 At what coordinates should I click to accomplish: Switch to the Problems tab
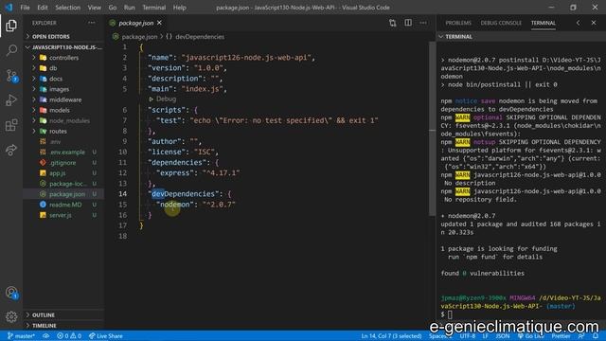coord(458,23)
